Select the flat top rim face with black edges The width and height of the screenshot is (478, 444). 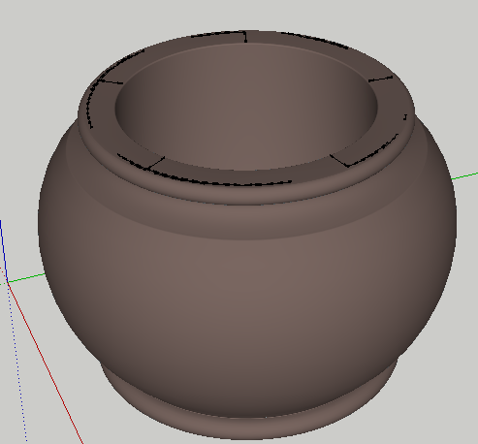[x=245, y=178]
